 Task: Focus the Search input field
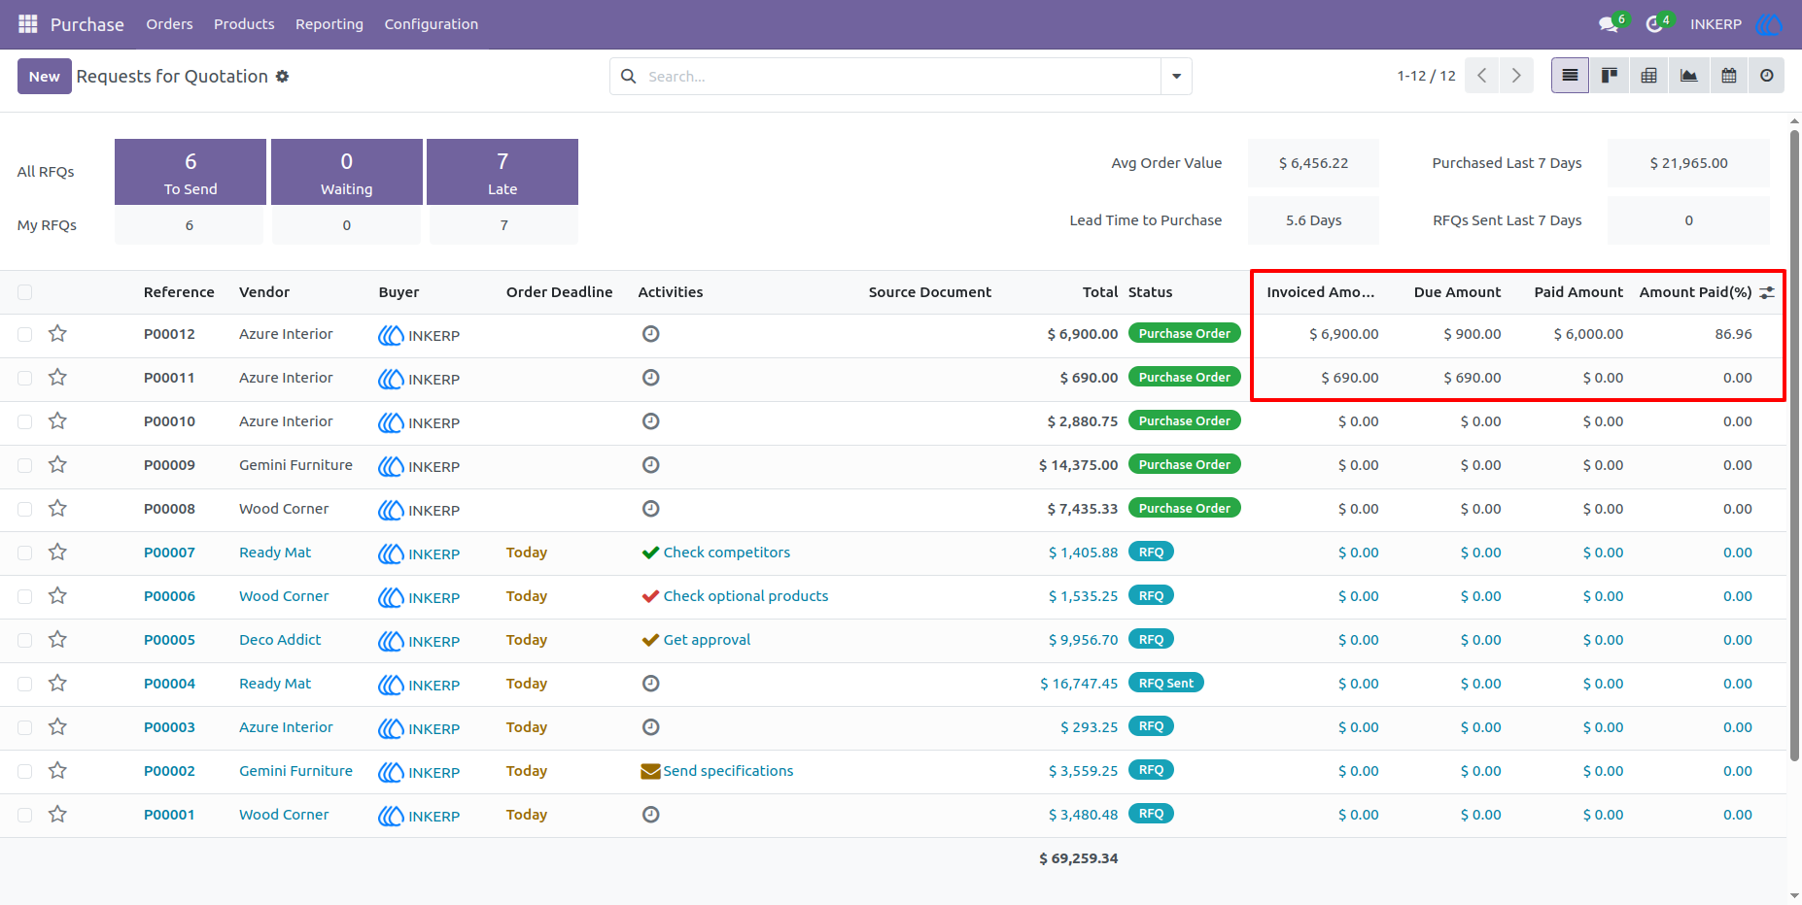(899, 76)
